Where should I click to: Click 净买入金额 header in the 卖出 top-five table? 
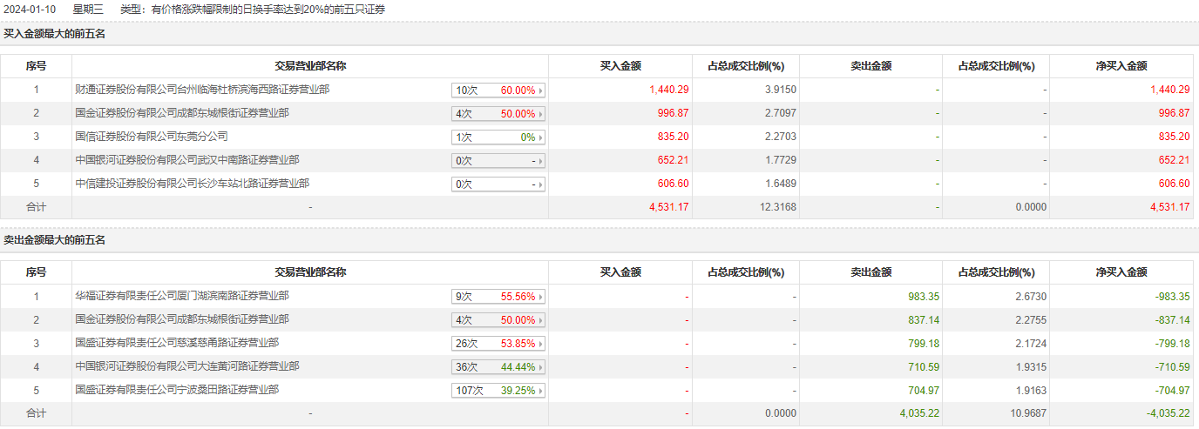pos(1121,272)
